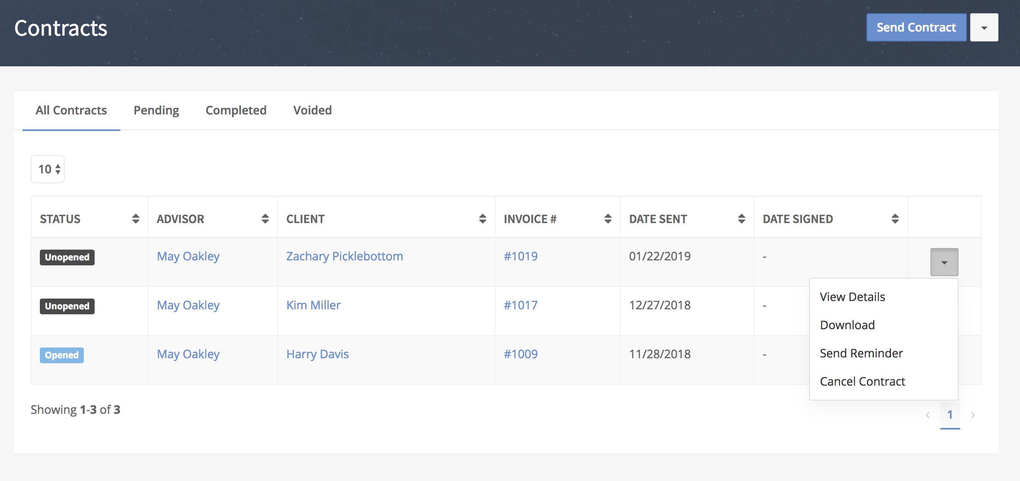Click the Opened status badge for Harry Davis
1020x481 pixels.
(62, 355)
